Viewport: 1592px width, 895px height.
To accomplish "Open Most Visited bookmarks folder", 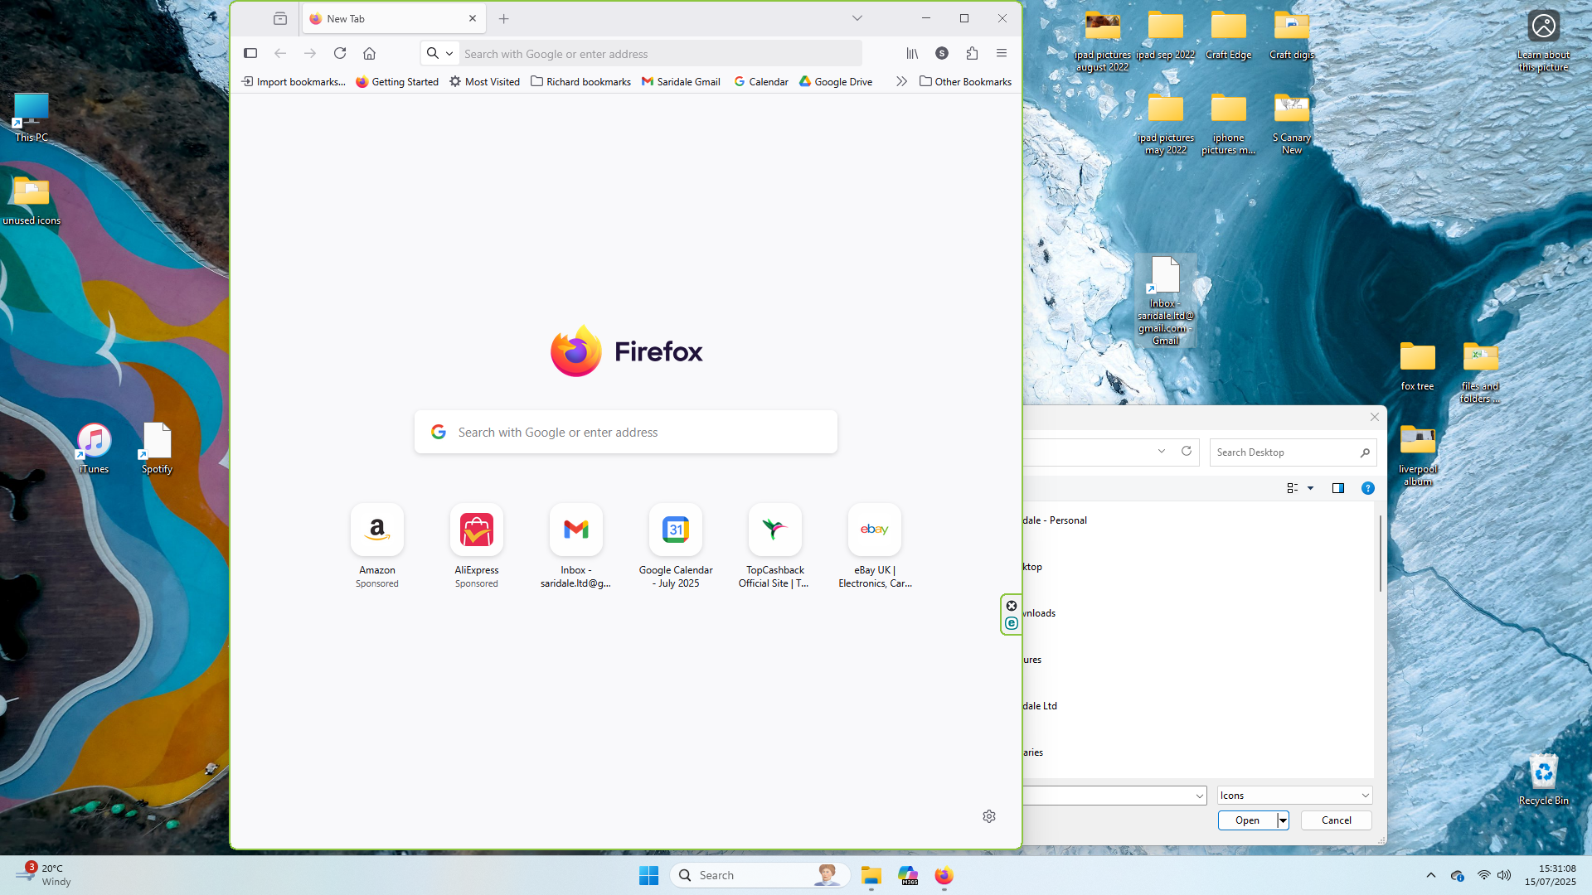I will pyautogui.click(x=485, y=81).
